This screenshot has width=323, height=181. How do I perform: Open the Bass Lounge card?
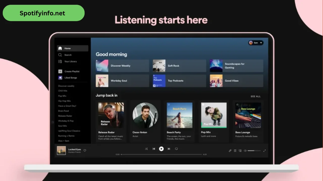(248, 121)
